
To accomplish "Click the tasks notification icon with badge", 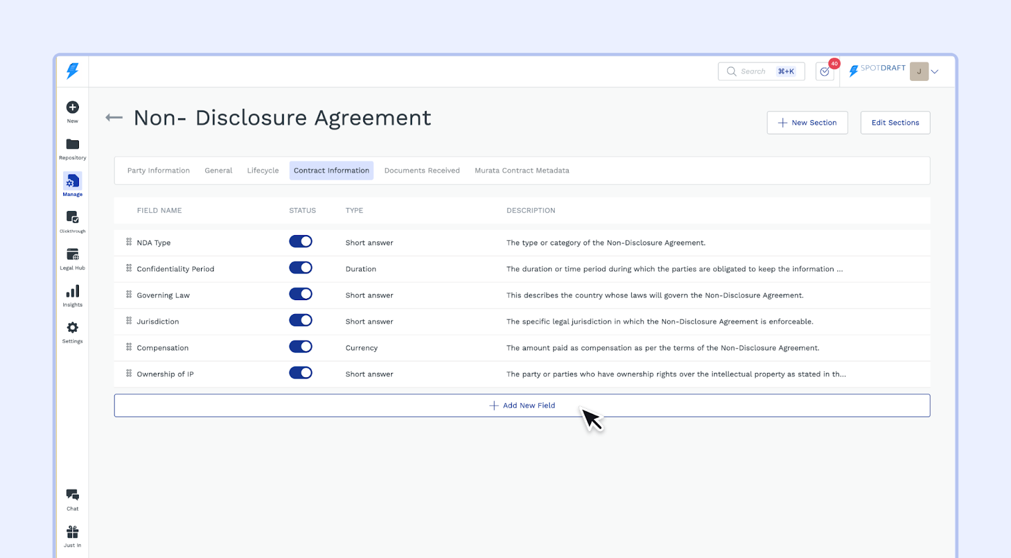I will coord(825,71).
